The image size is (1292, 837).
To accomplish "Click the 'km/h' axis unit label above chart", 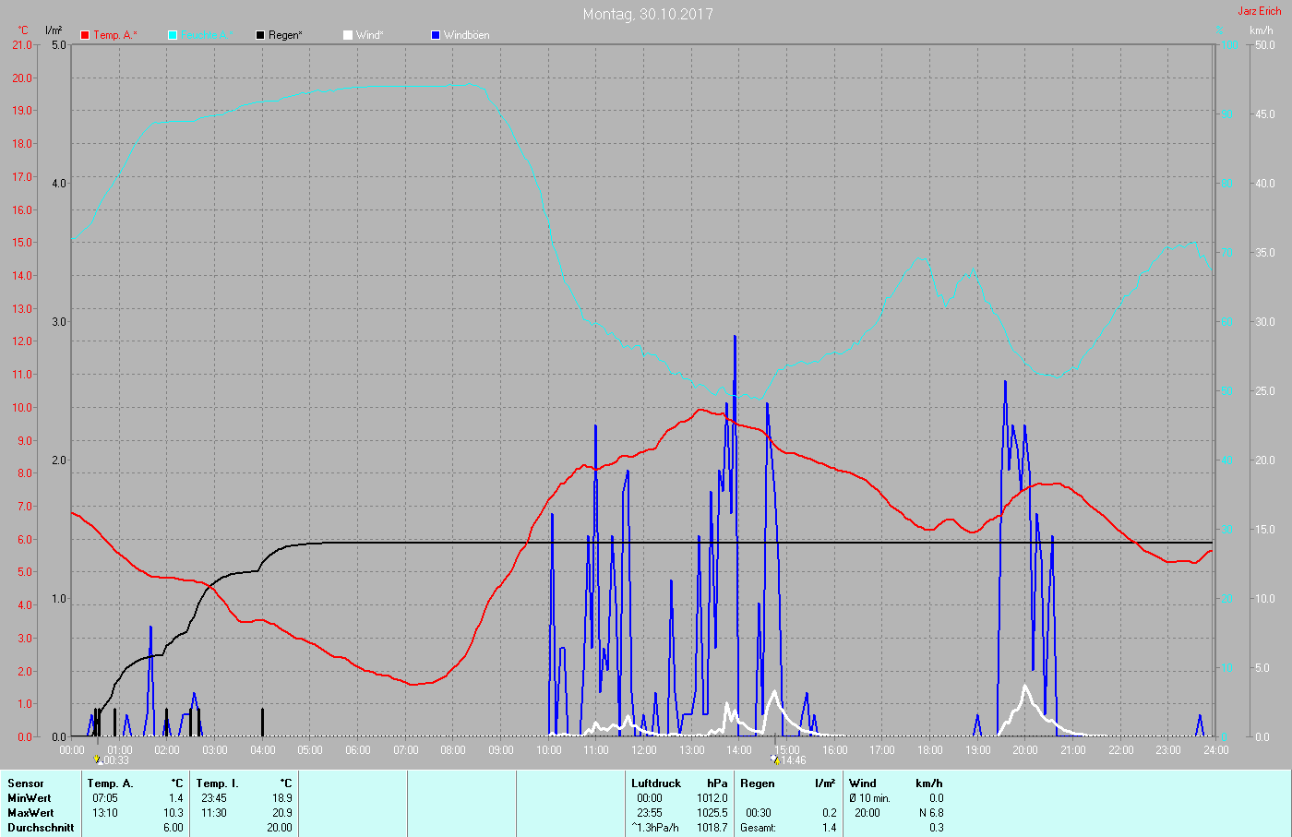I will (1262, 30).
